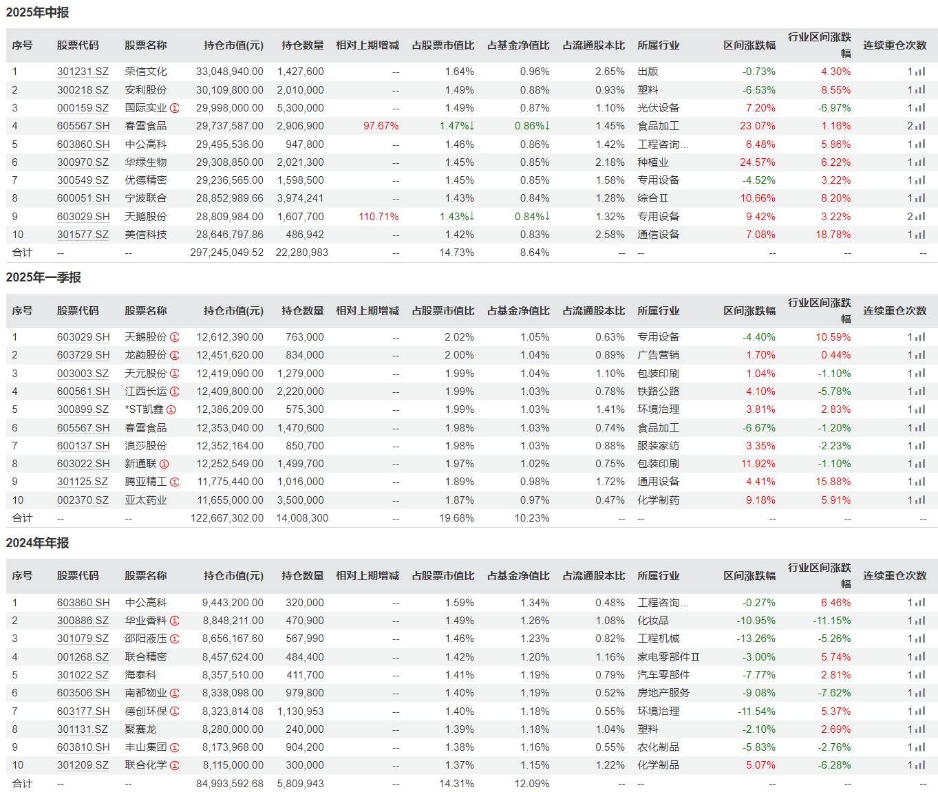Open the bar chart icon in 聚赛龙 row
This screenshot has width=938, height=792.
point(921,729)
